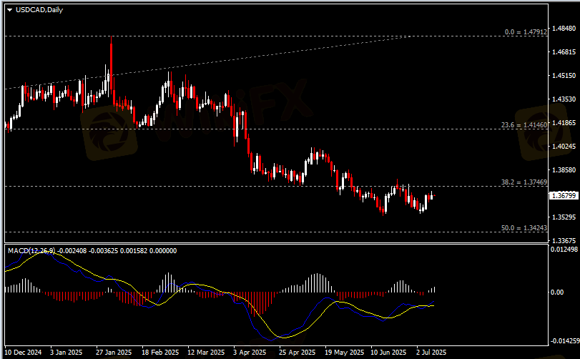
Task: Click the 1.38580 price scale value
Action: pos(564,170)
